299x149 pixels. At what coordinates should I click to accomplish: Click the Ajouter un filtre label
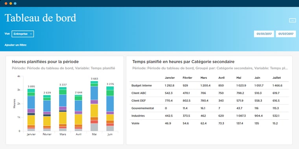point(16,45)
